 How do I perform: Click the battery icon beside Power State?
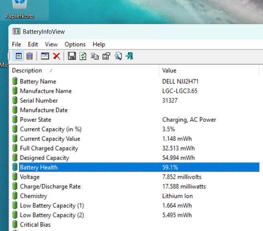[15, 120]
